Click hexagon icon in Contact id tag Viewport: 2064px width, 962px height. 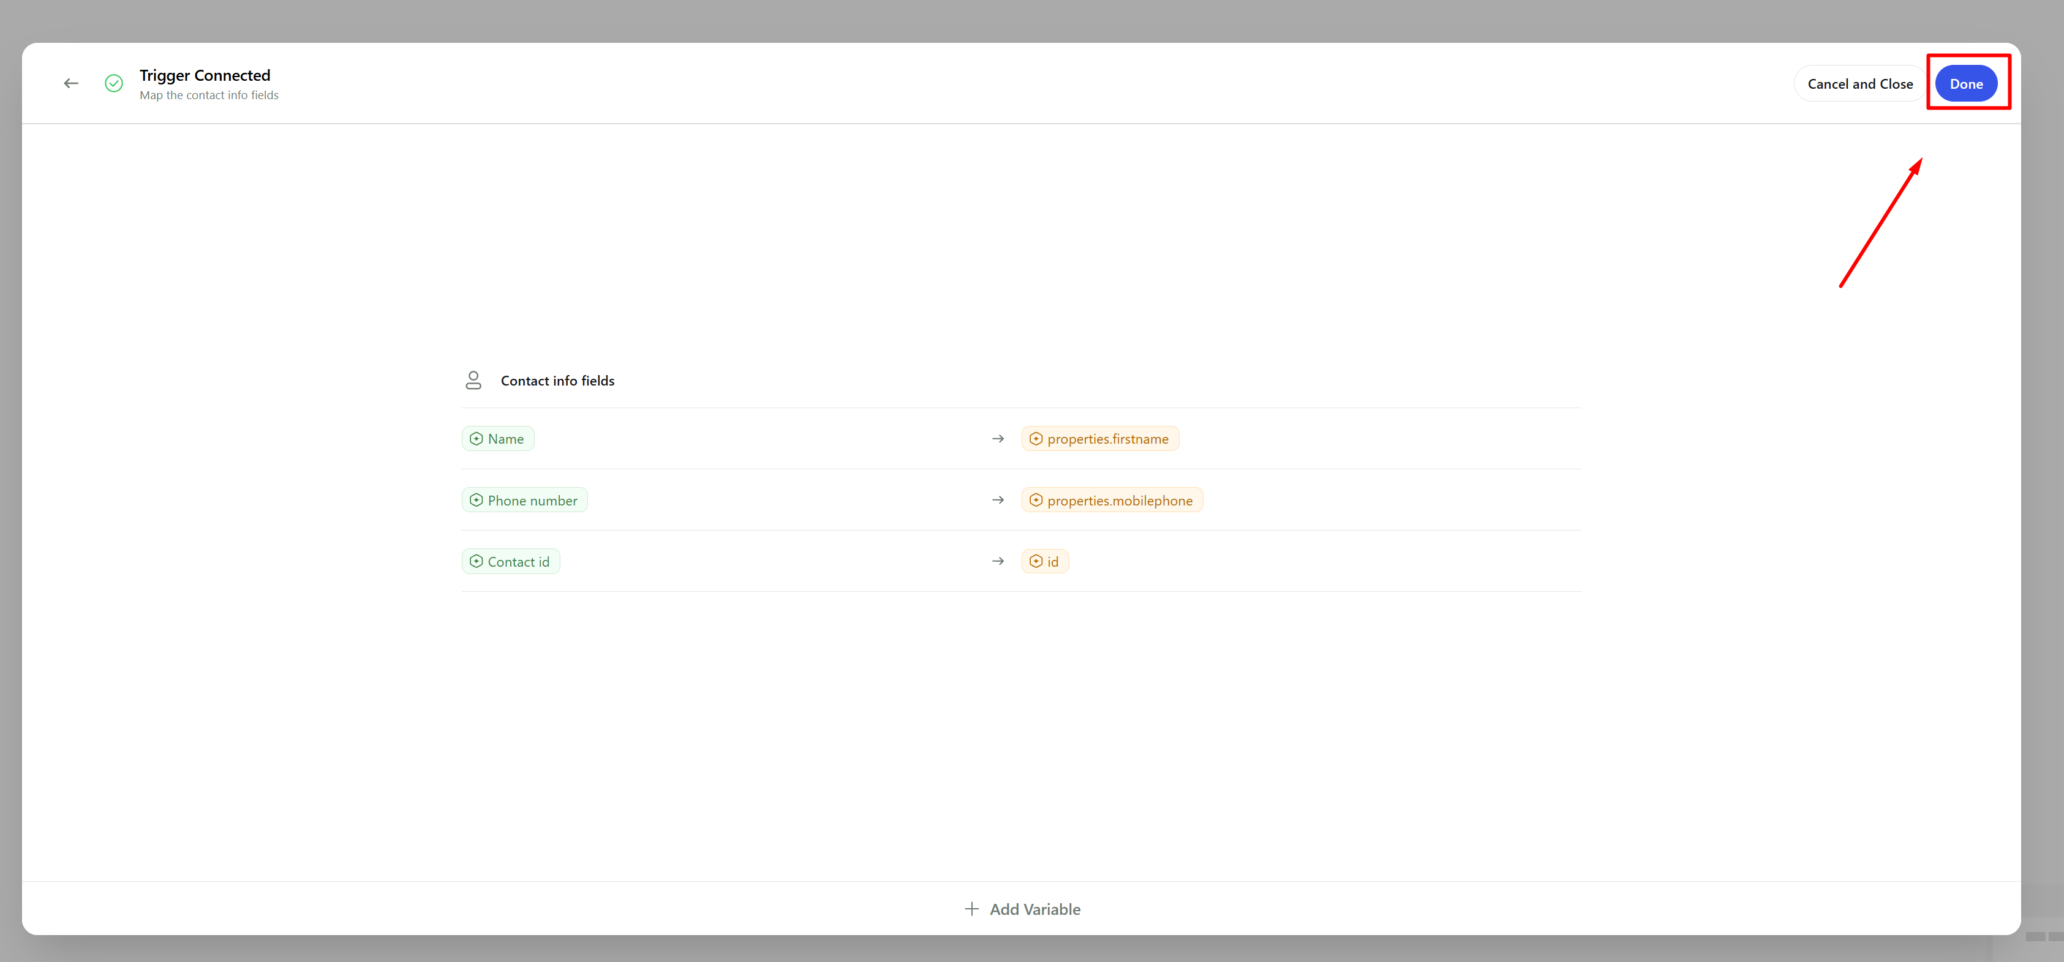click(476, 562)
